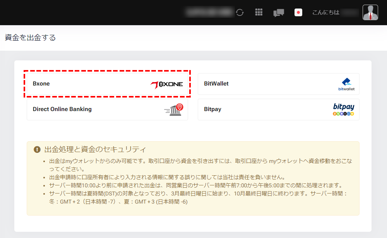Click the 出金処理と資金のセキュリティ heading
Image resolution: width=387 pixels, height=238 pixels.
(x=95, y=149)
